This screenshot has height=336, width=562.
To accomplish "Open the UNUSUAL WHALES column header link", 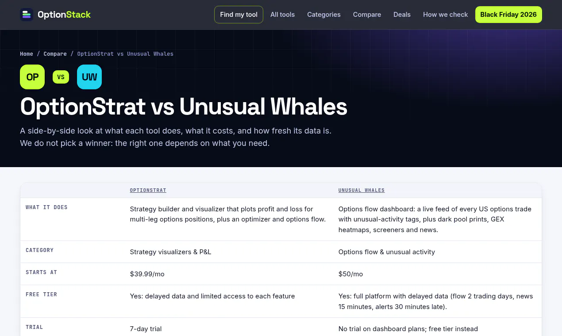I will pyautogui.click(x=362, y=191).
